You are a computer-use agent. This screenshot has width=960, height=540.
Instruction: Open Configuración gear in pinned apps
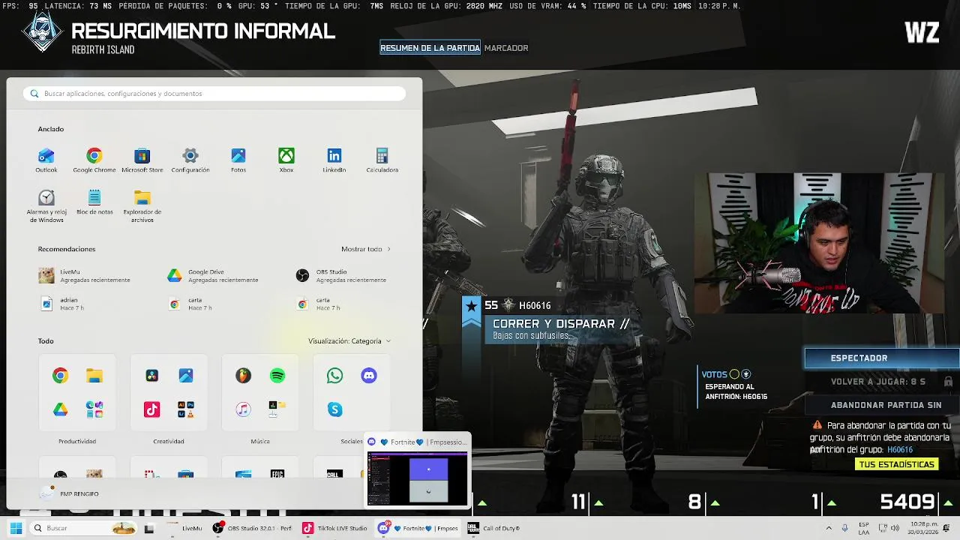(190, 160)
